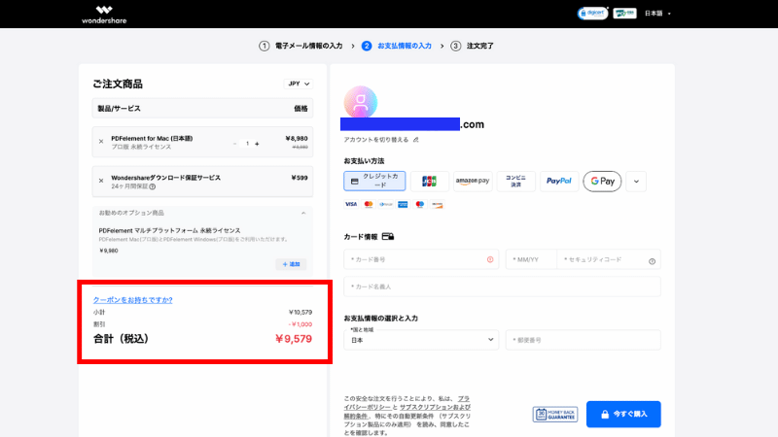
Task: Focus the MM/YY expiry field
Action: pos(531,259)
